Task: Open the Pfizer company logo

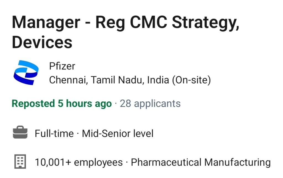Action: (26, 72)
